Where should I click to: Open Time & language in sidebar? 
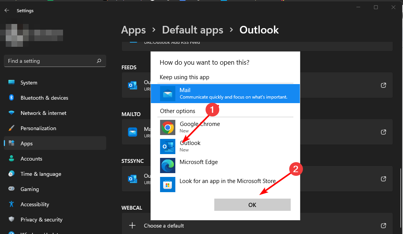click(55, 174)
